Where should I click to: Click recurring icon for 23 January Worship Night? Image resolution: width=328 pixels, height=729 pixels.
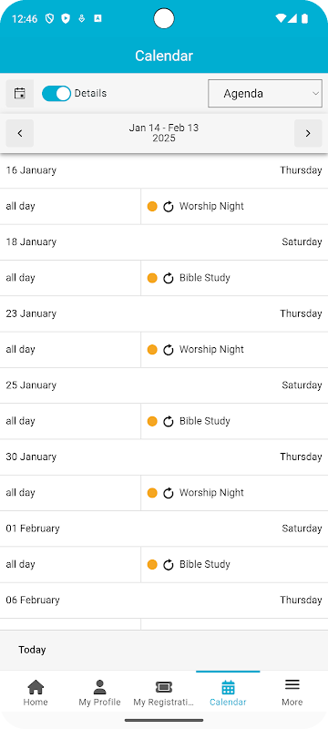169,350
